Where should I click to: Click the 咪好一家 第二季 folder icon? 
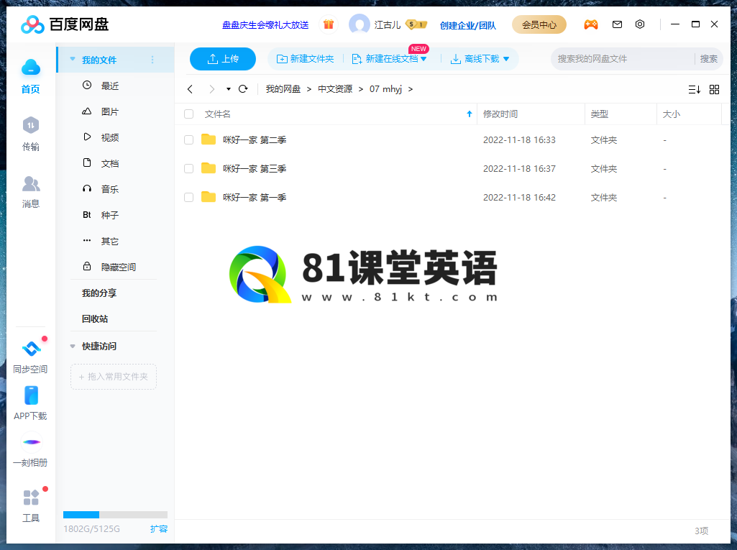pyautogui.click(x=209, y=139)
